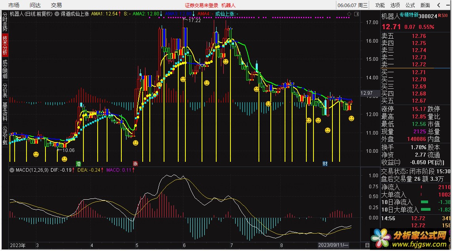Click the diamond icon in chart header
453x251 pixels.
click(349, 14)
